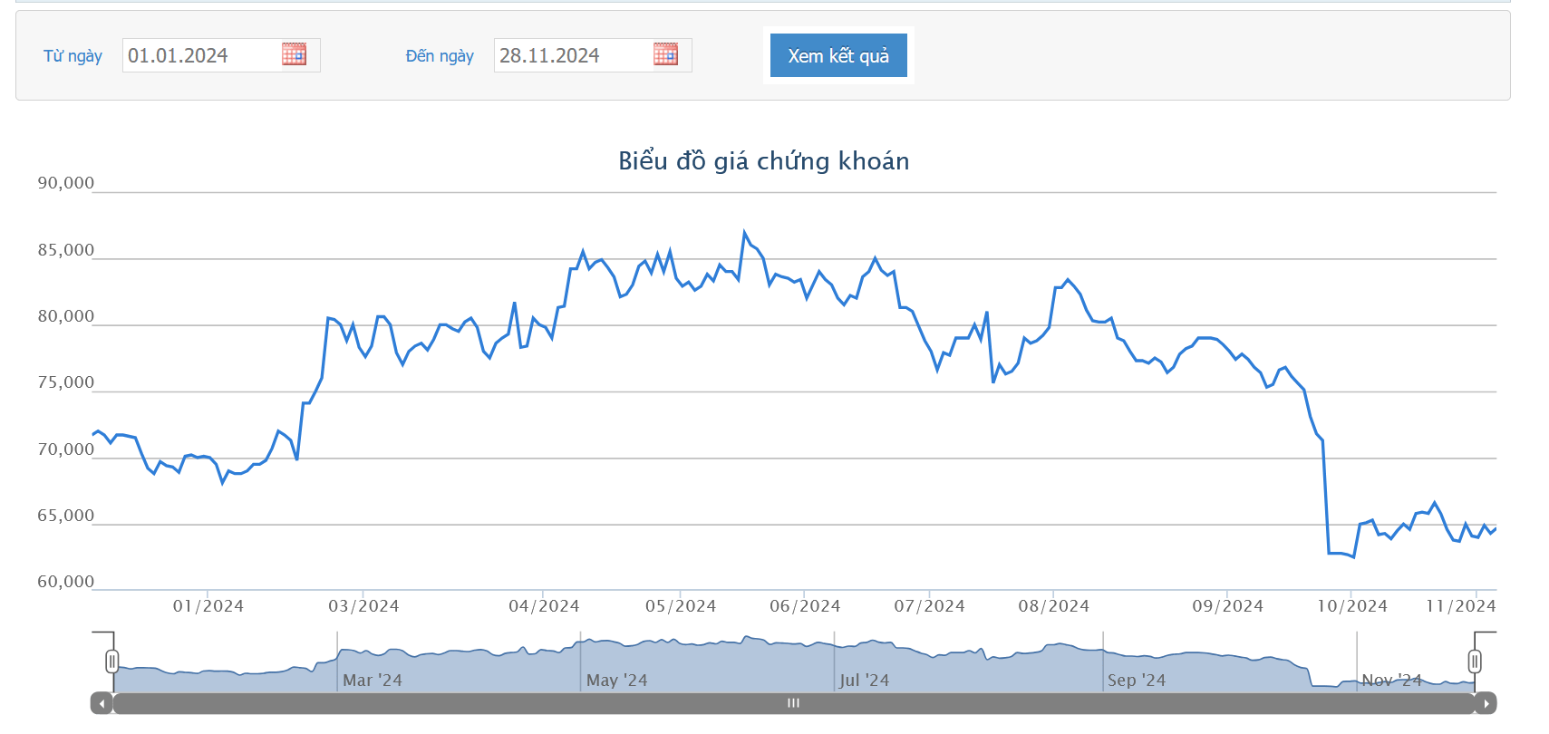Click 'Jul '24' in the navigator timeline
Image resolution: width=1549 pixels, height=734 pixels.
tap(864, 681)
